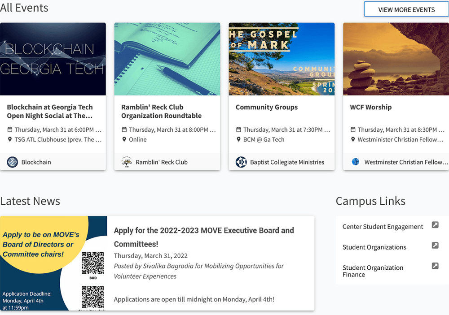Open the Ramblin' Reck notebook event image
The height and width of the screenshot is (315, 449).
[167, 59]
